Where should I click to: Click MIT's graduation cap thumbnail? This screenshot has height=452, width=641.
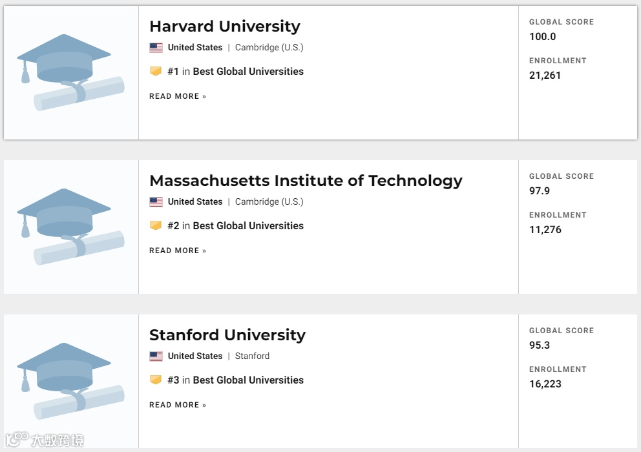pos(71,227)
